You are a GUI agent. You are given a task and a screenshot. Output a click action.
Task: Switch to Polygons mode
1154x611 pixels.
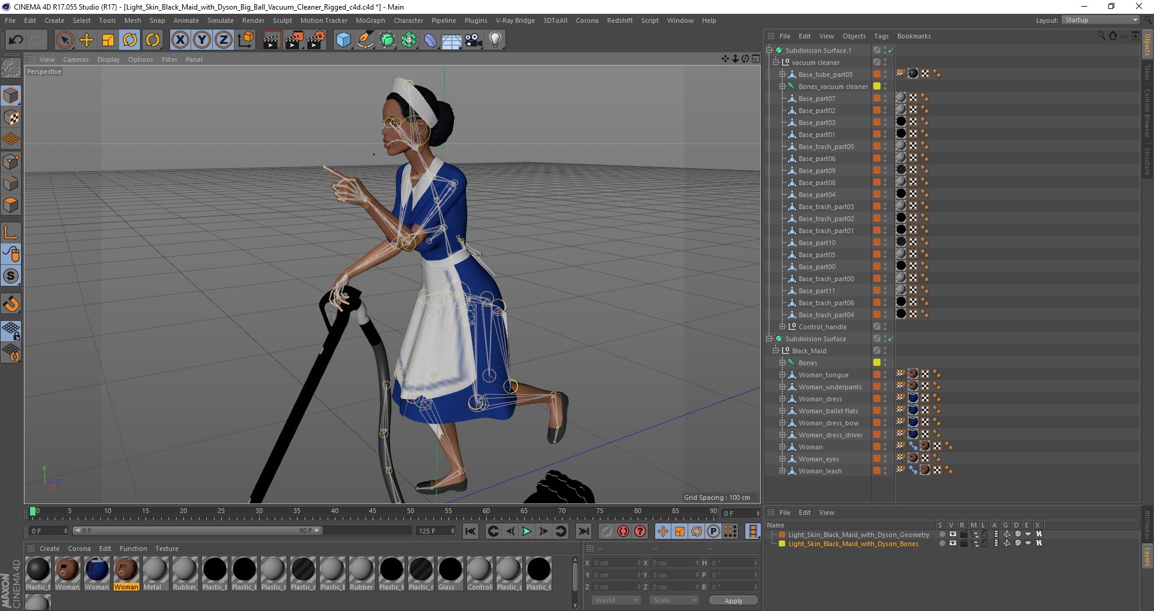click(11, 205)
